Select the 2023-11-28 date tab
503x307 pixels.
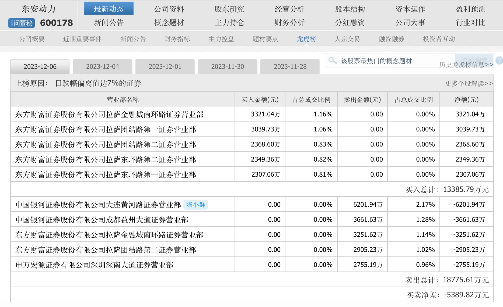[290, 67]
